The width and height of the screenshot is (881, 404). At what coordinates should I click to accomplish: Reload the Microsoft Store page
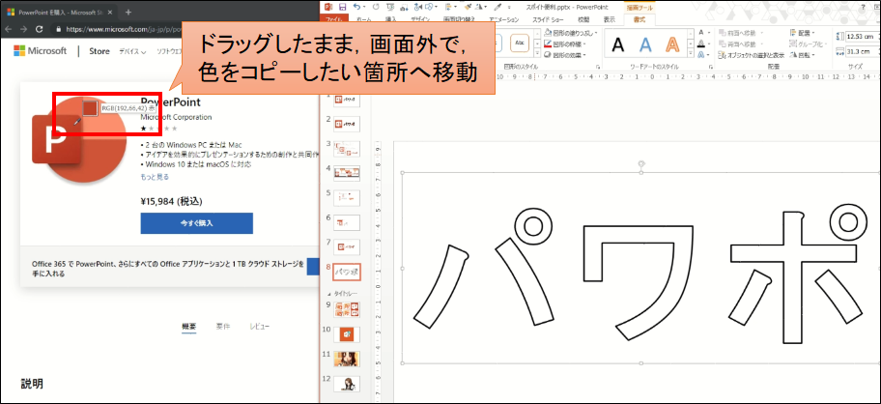[40, 29]
